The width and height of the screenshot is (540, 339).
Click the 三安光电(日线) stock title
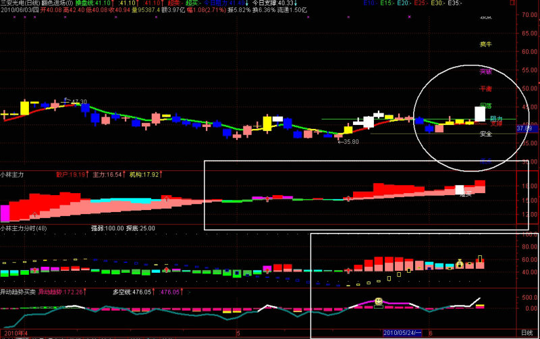tap(20, 3)
